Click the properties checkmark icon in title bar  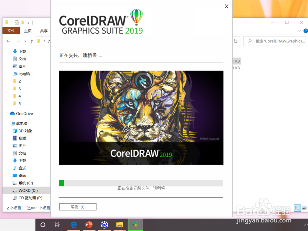[x=17, y=22]
